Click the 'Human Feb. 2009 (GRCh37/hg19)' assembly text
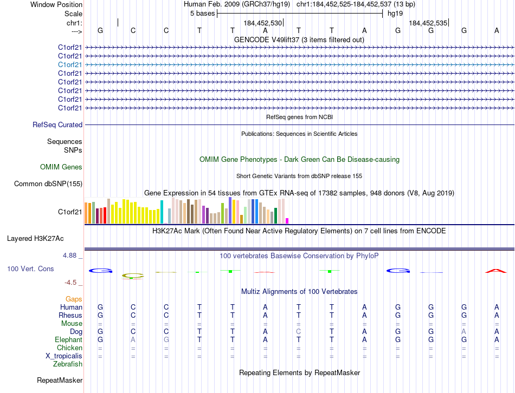The image size is (515, 393). [237, 4]
